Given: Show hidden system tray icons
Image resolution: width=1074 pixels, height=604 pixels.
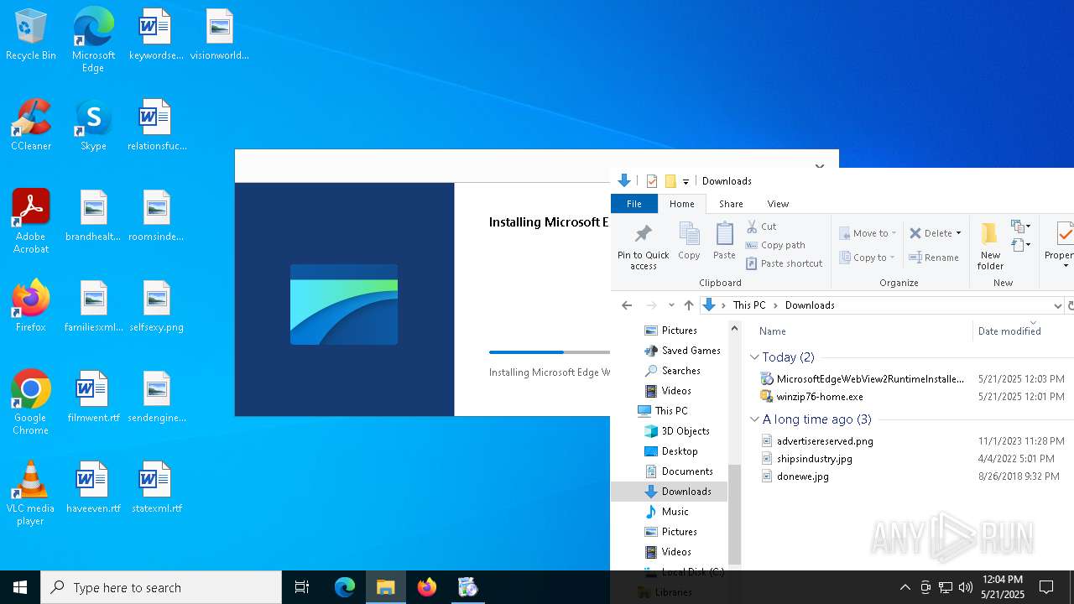Looking at the screenshot, I should point(905,587).
